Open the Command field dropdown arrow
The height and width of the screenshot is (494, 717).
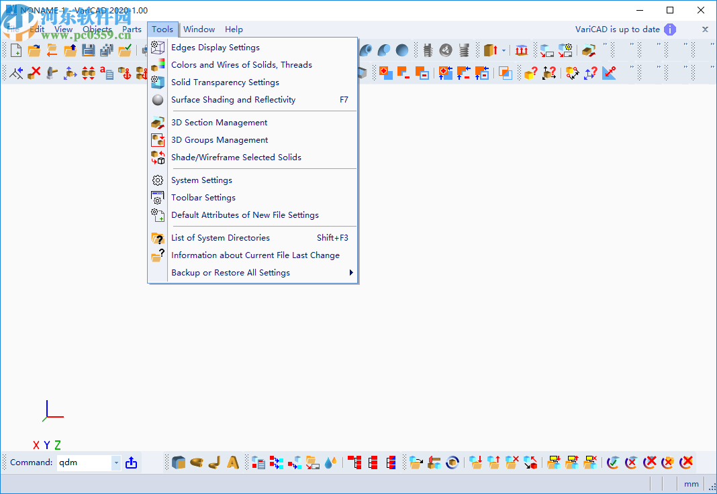(116, 462)
